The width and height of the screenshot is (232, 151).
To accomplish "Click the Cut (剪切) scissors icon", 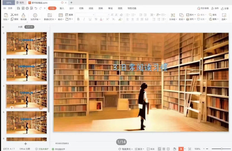I will (x=12, y=15).
